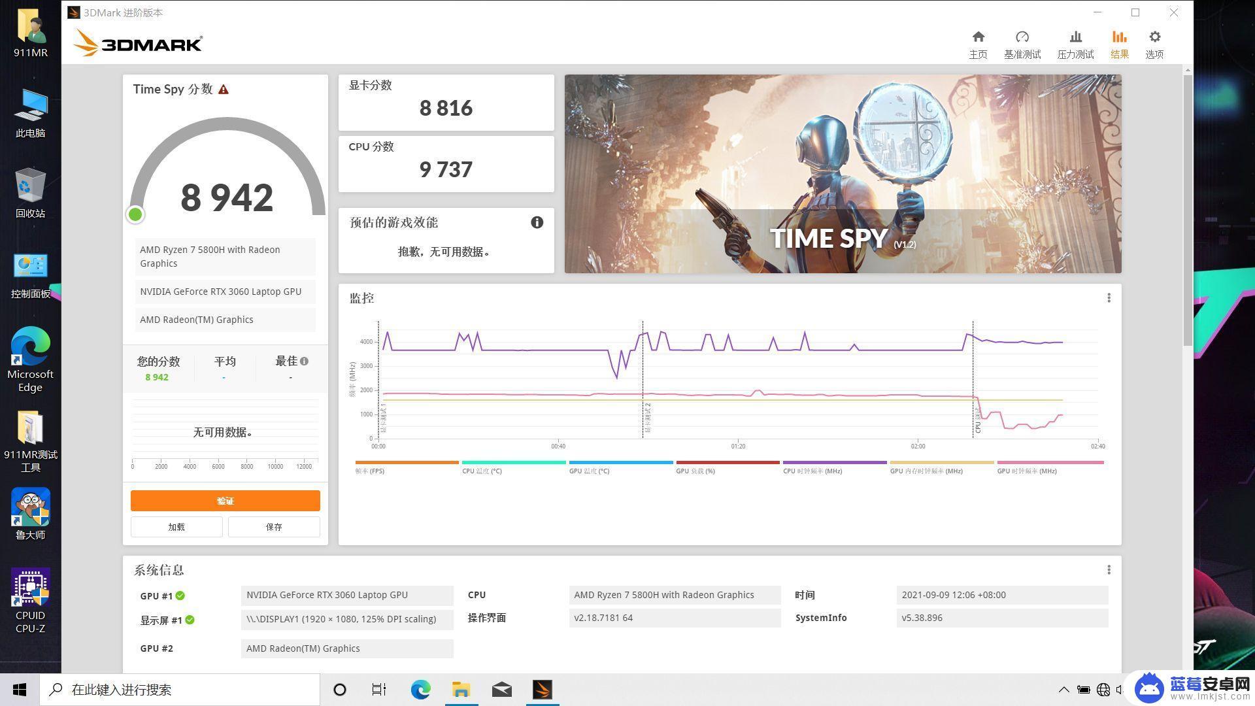Open the 主页 home tab
1255x706 pixels.
point(978,44)
